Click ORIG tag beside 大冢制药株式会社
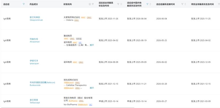 [x=89, y=17]
